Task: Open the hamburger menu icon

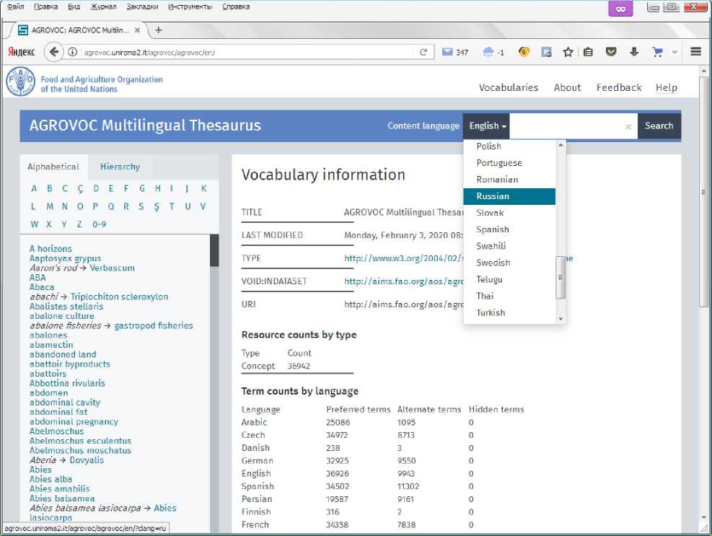Action: click(695, 52)
